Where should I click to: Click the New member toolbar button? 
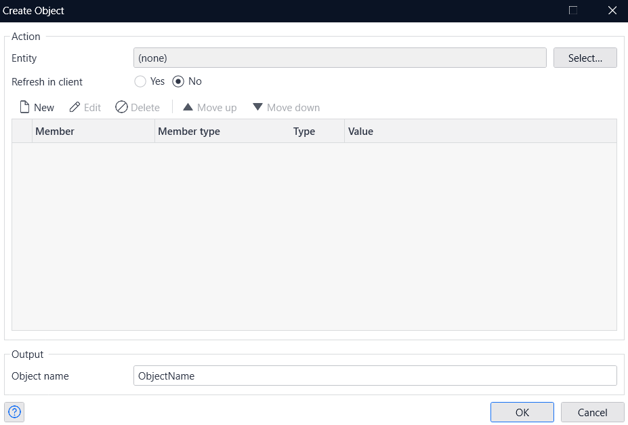tap(37, 108)
